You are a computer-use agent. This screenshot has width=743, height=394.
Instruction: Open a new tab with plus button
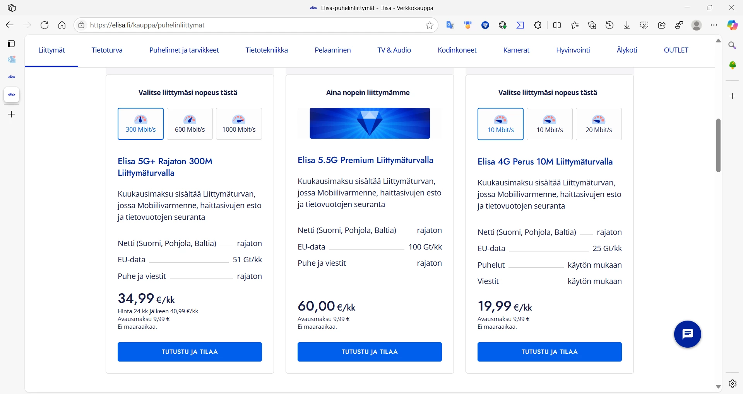coord(12,114)
